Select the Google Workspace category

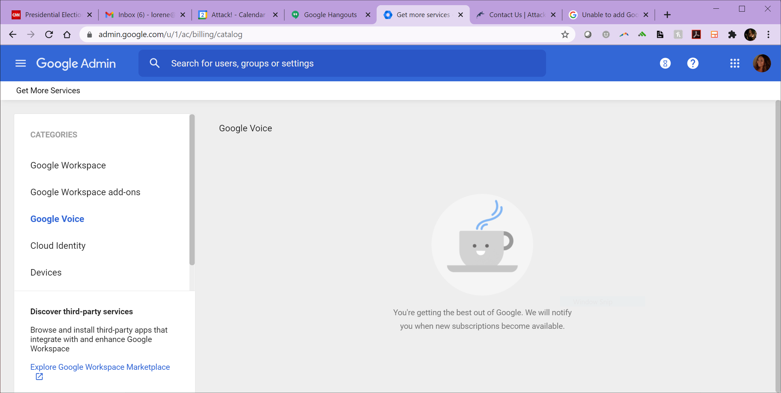[68, 165]
